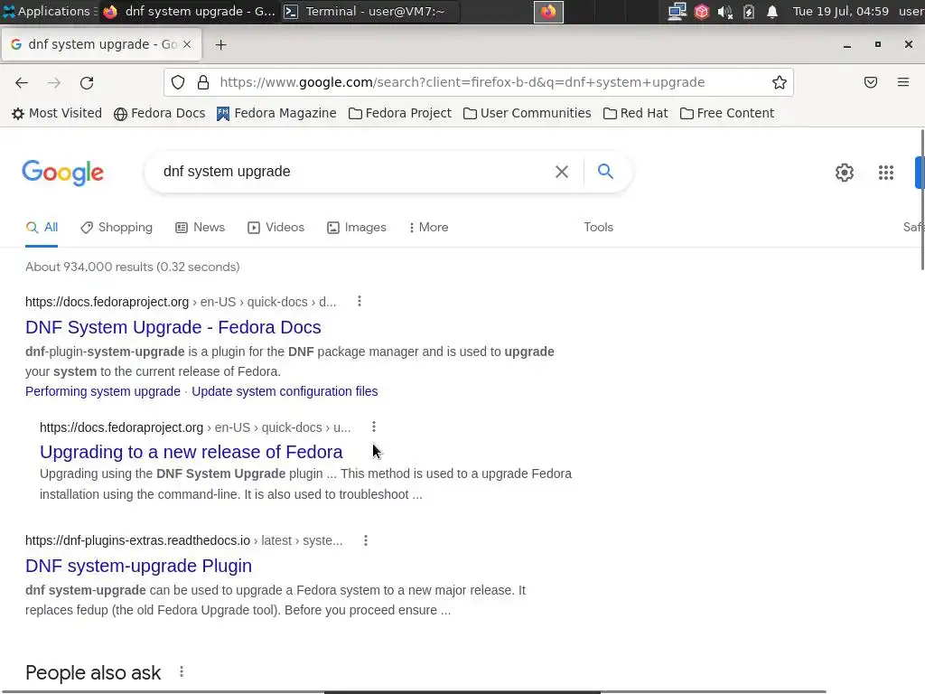
Task: Open options for readthedocs result
Action: tap(366, 540)
